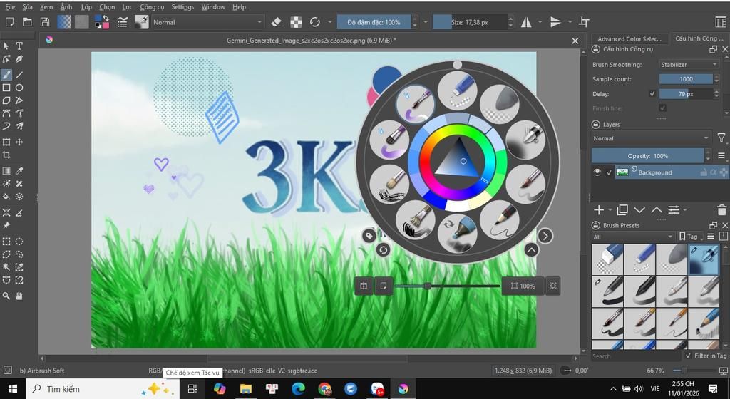Open the Tag dropdown in Brush Presets
This screenshot has width=730, height=399.
tap(691, 237)
